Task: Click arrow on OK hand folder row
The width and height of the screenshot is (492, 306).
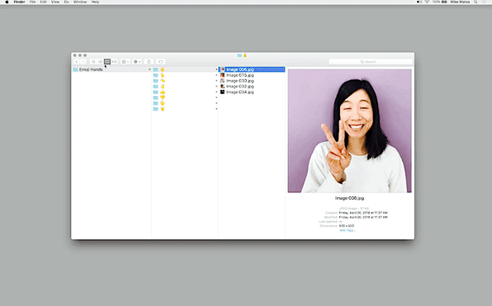Action: (x=216, y=87)
